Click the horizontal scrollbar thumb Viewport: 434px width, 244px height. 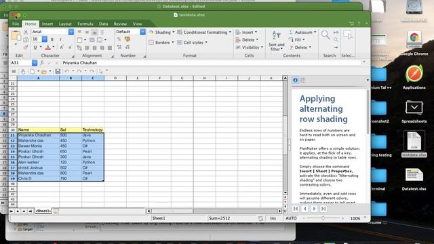[172, 211]
